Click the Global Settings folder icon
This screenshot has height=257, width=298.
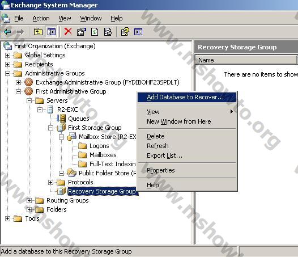18,55
